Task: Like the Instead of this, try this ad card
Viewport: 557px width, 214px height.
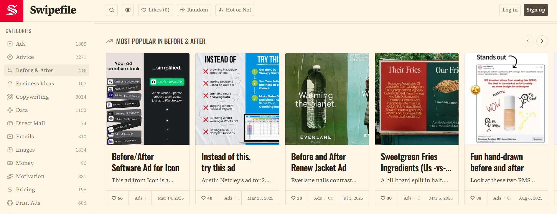Action: [207, 198]
